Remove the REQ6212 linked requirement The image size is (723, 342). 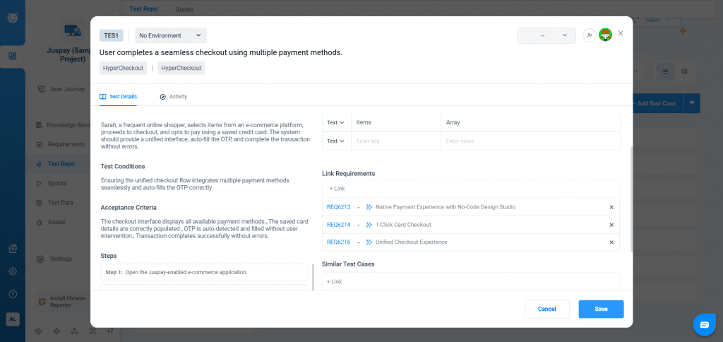611,207
